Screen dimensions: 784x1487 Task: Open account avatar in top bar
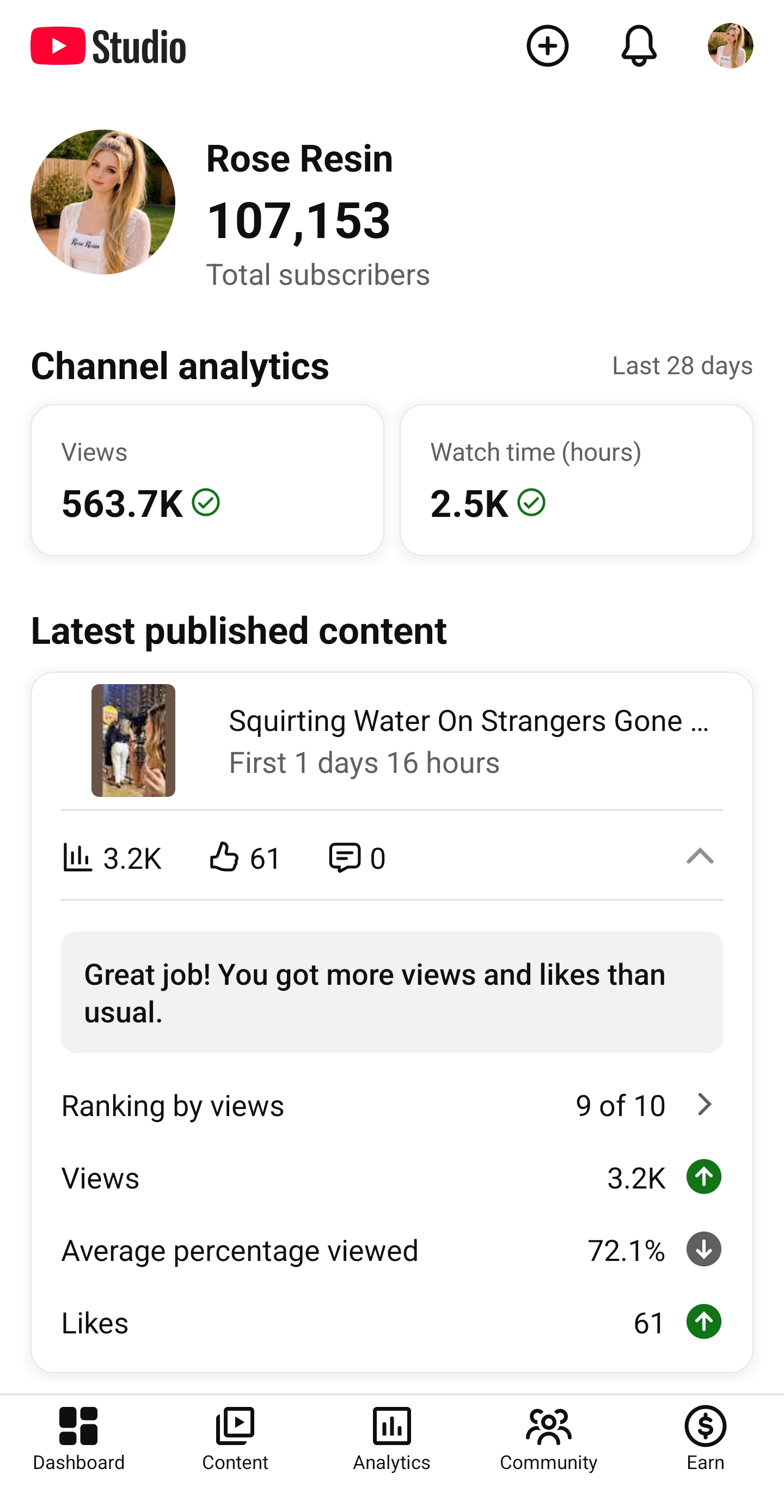(730, 46)
